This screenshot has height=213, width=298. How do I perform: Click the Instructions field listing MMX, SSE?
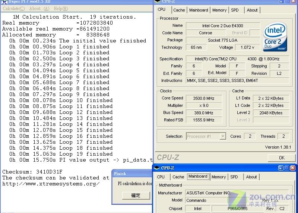point(237,80)
